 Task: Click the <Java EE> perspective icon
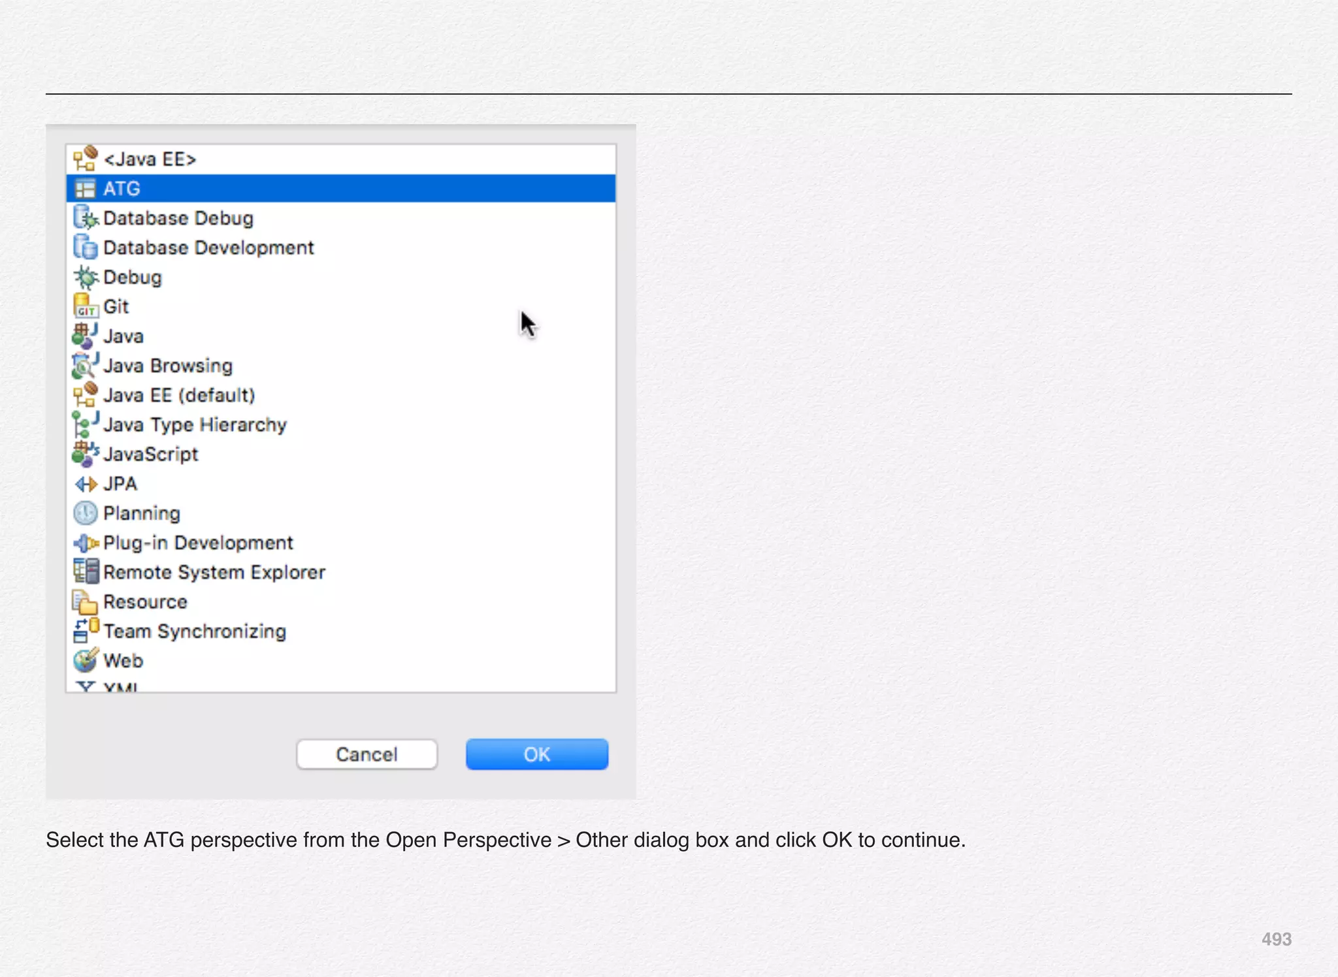[x=86, y=159]
